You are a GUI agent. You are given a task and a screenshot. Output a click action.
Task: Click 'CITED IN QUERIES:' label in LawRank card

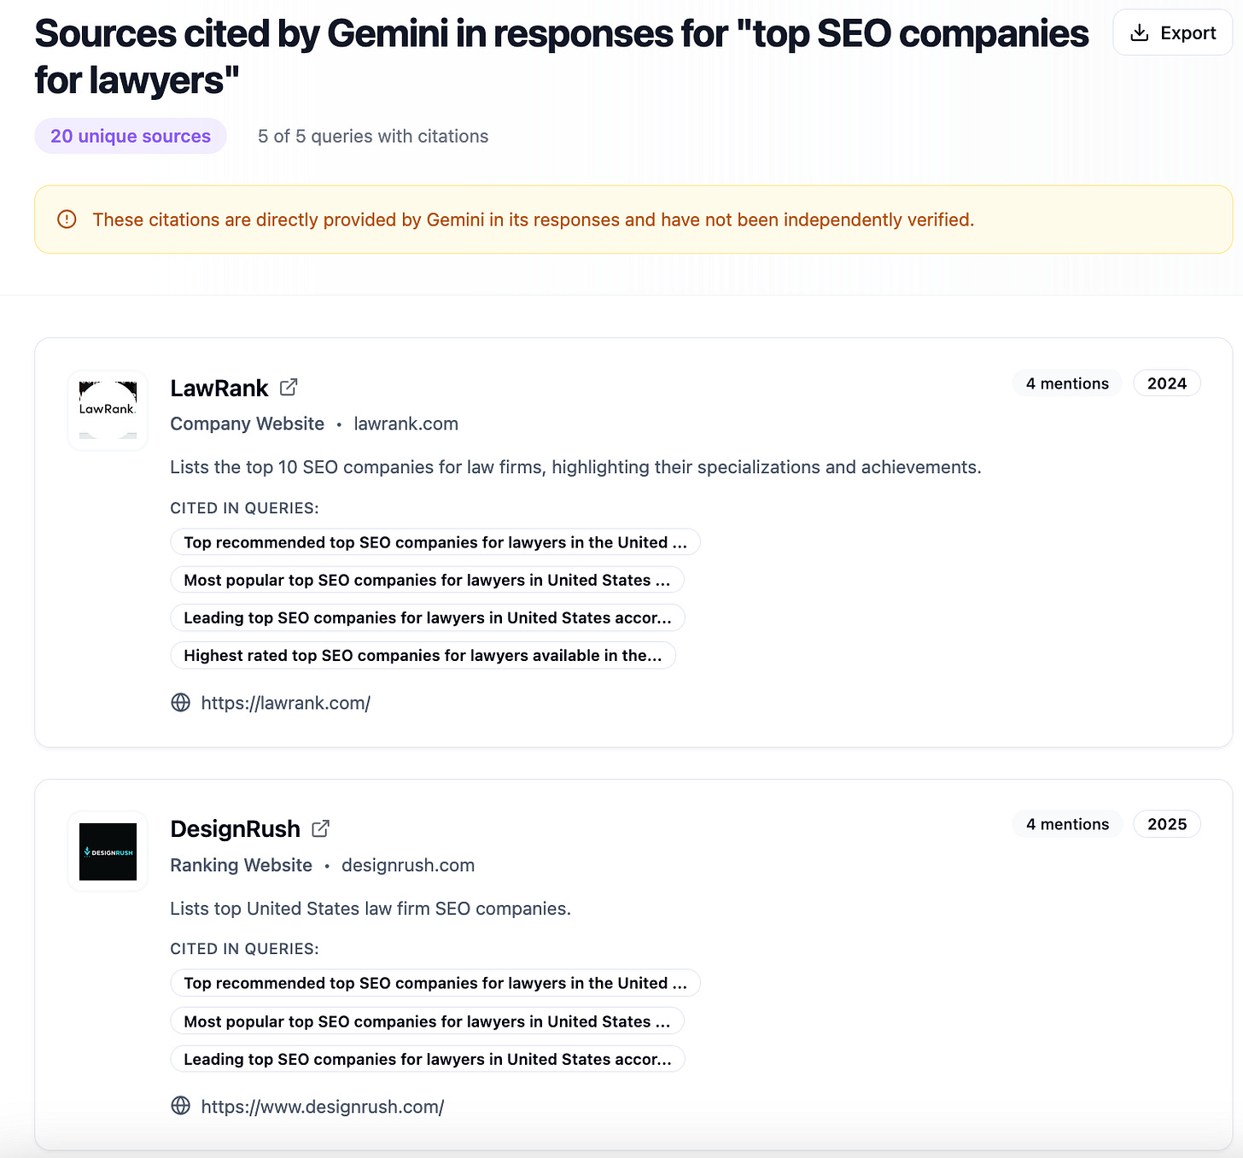point(244,508)
